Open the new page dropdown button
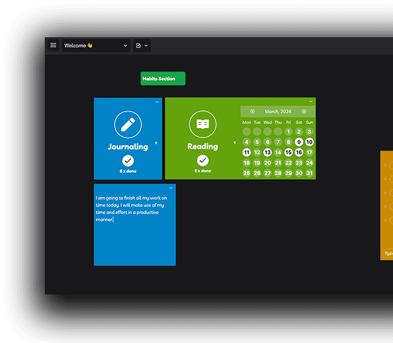The width and height of the screenshot is (393, 343). 142,45
